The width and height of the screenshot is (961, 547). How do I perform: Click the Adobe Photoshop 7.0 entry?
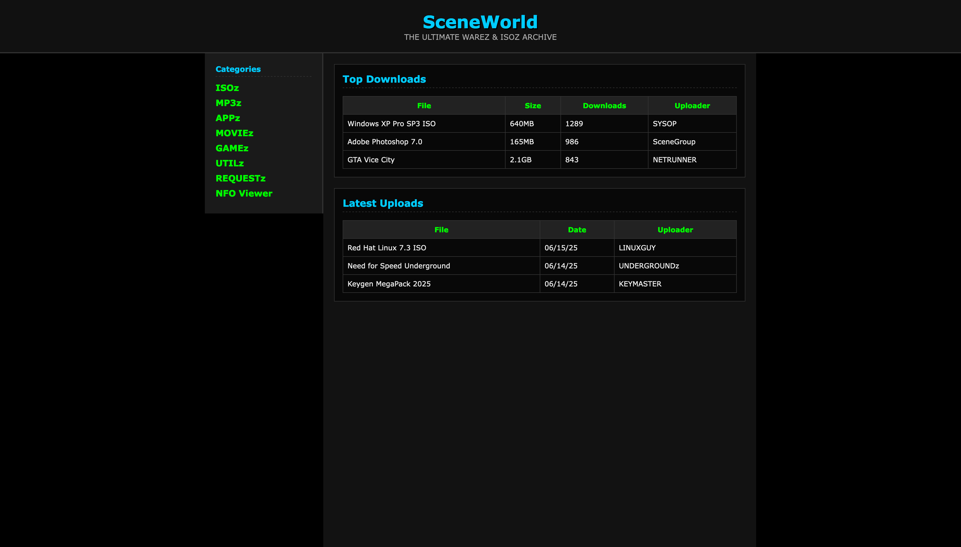[x=384, y=142]
